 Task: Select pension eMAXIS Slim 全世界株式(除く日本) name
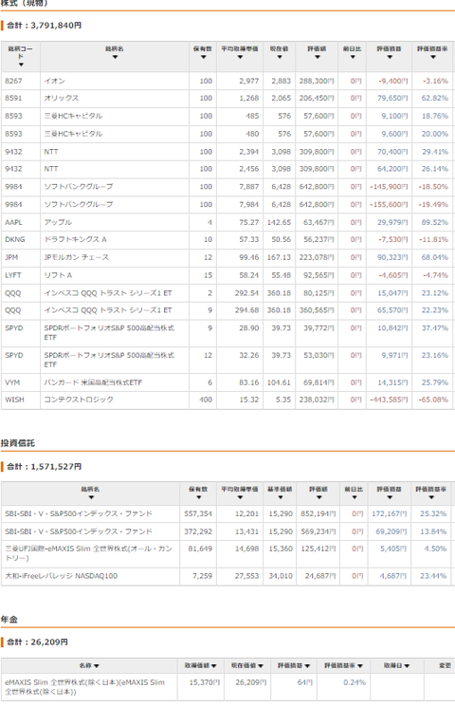(84, 687)
